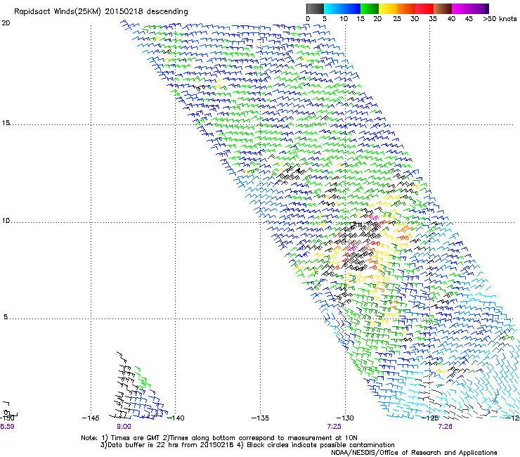Click the orange 25-30 knots color swatch

coord(406,8)
